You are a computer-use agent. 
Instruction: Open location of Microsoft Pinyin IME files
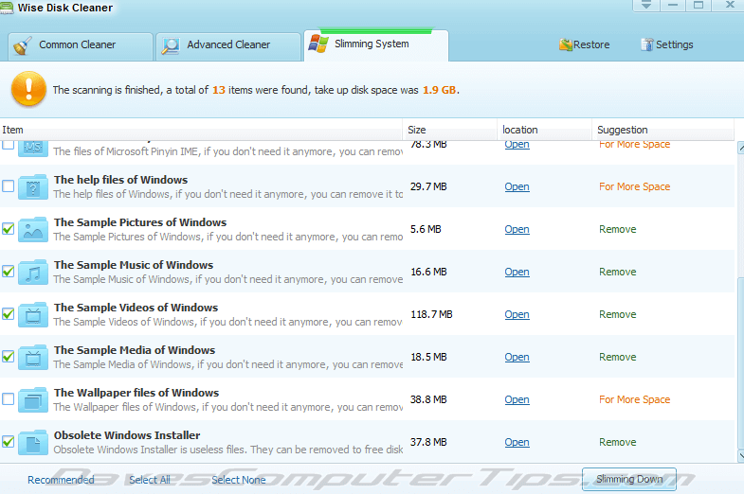coord(517,145)
